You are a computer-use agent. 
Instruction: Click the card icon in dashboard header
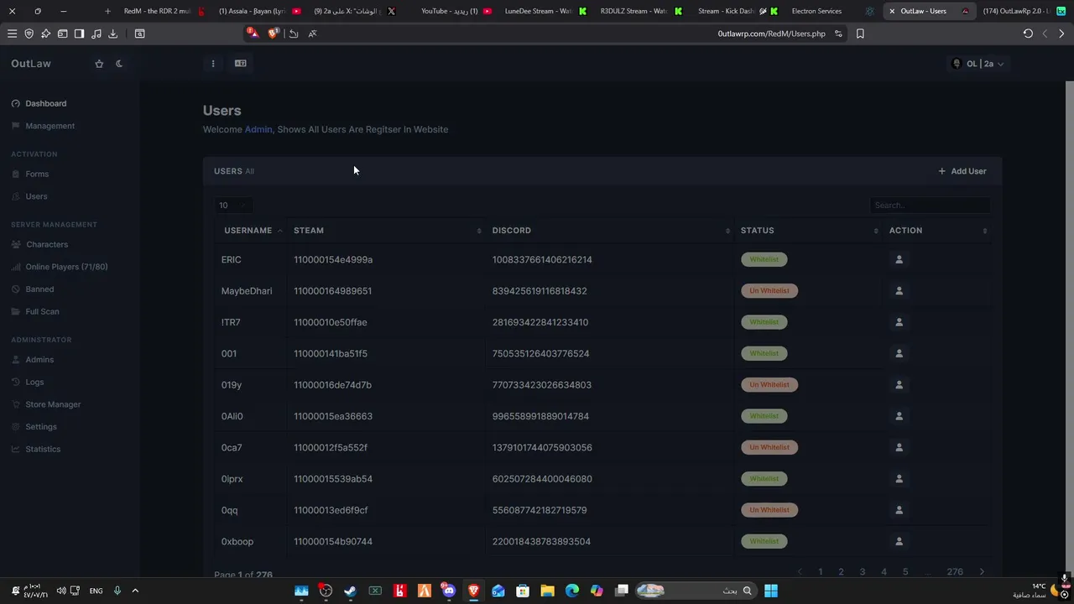tap(241, 64)
